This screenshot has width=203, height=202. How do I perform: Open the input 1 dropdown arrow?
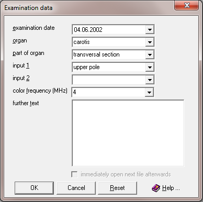pos(150,68)
